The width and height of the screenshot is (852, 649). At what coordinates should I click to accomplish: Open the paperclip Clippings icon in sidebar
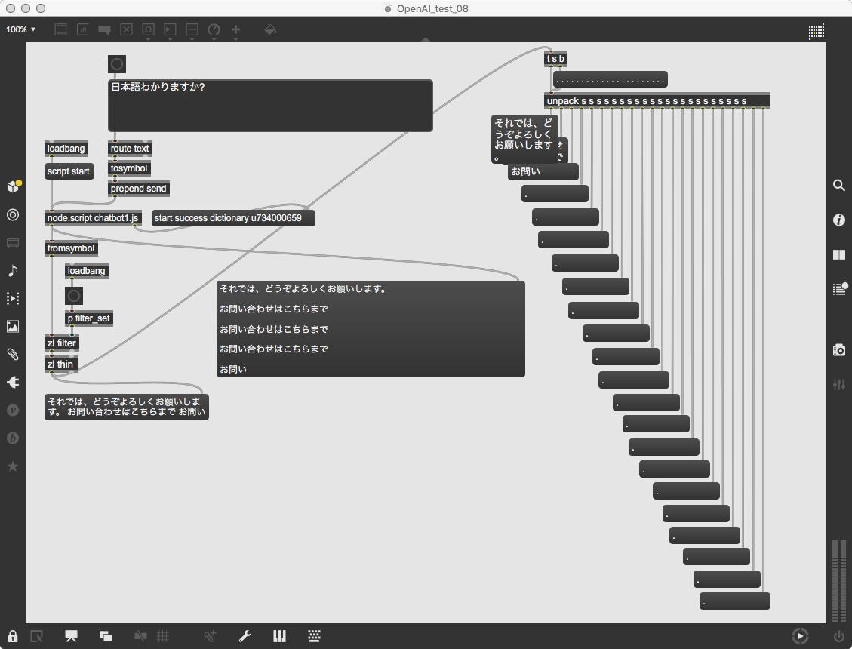[x=13, y=355]
